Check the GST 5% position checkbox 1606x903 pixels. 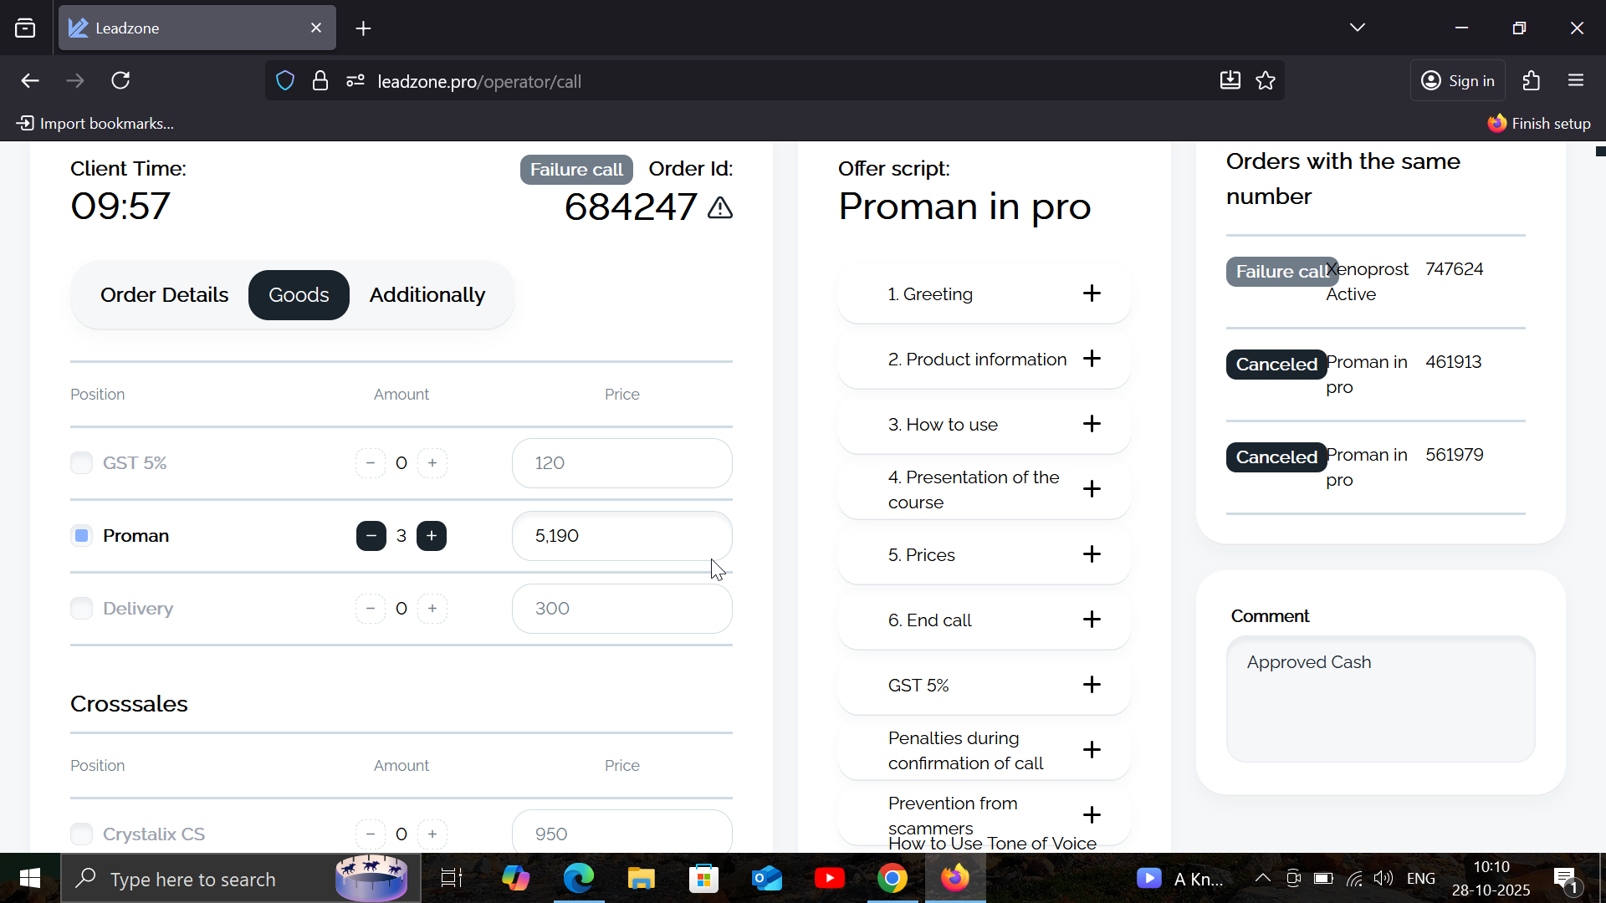pos(81,463)
